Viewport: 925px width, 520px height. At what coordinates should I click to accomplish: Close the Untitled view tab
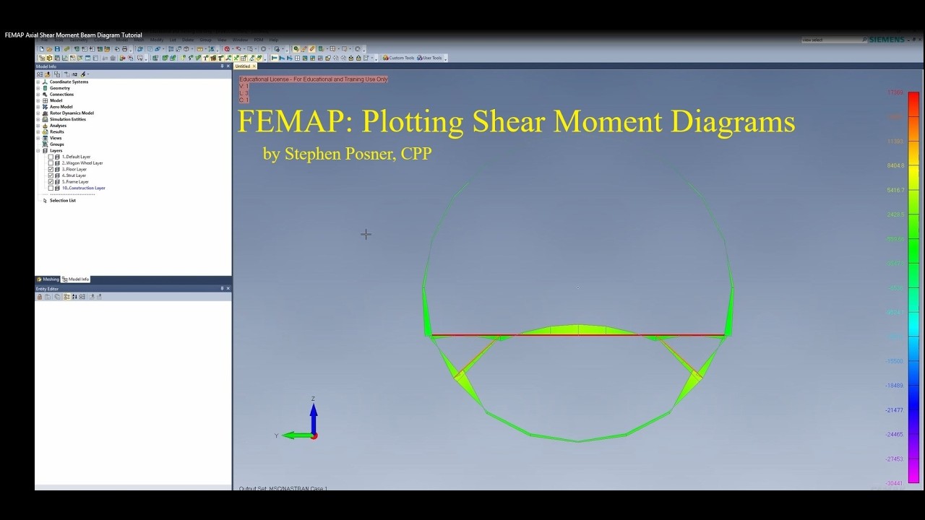pyautogui.click(x=254, y=66)
